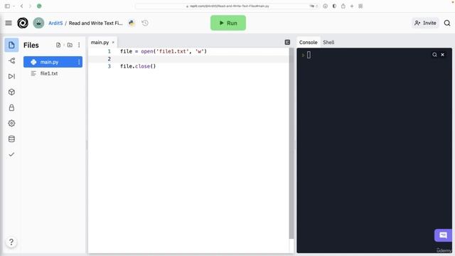Select main.py in file tree
This screenshot has width=455, height=256.
53,62
